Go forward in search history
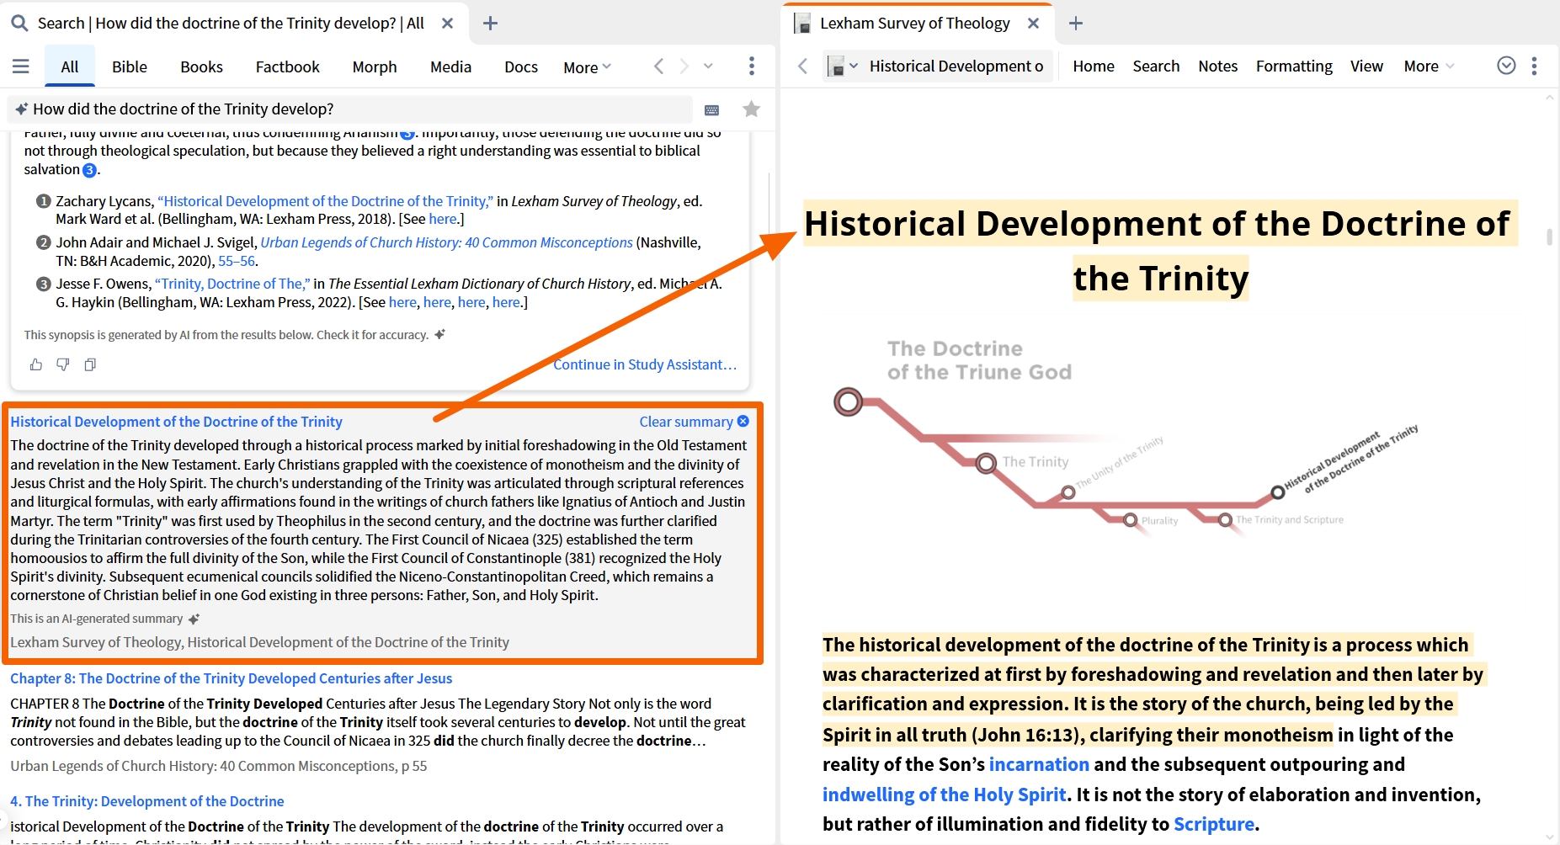The image size is (1560, 845). coord(684,66)
